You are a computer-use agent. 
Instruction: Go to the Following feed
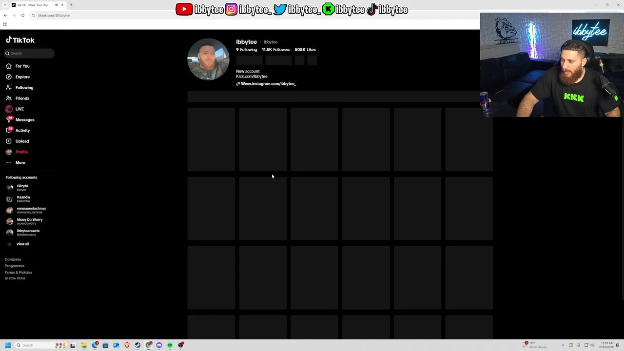point(19,88)
